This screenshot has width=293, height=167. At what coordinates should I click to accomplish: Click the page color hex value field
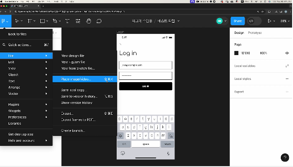pos(245,53)
